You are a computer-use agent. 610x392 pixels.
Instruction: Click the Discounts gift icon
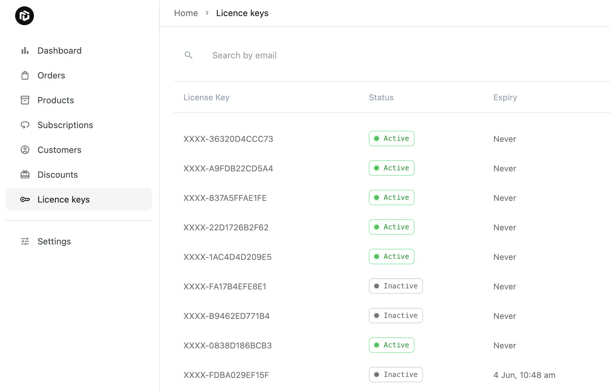[25, 174]
